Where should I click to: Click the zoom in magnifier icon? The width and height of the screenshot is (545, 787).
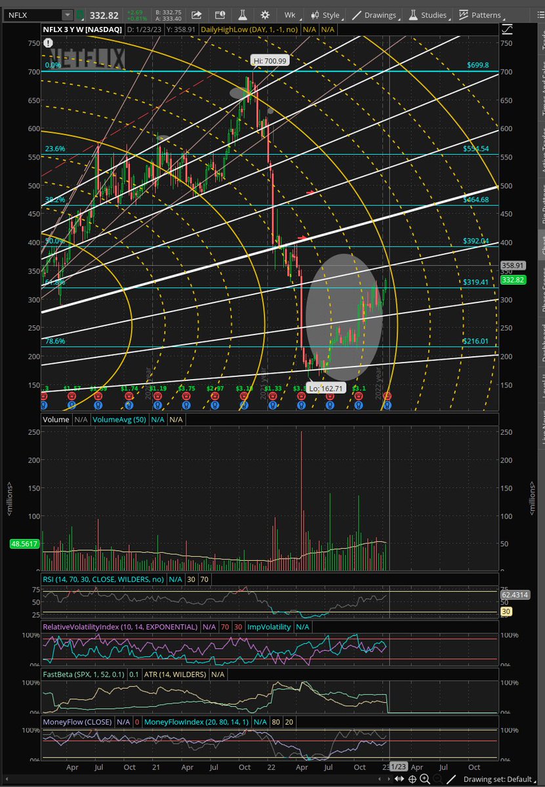(426, 779)
